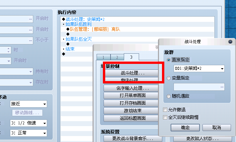Click the second switch field ellipsis beside 开启时
236x142 pixels.
31,30
